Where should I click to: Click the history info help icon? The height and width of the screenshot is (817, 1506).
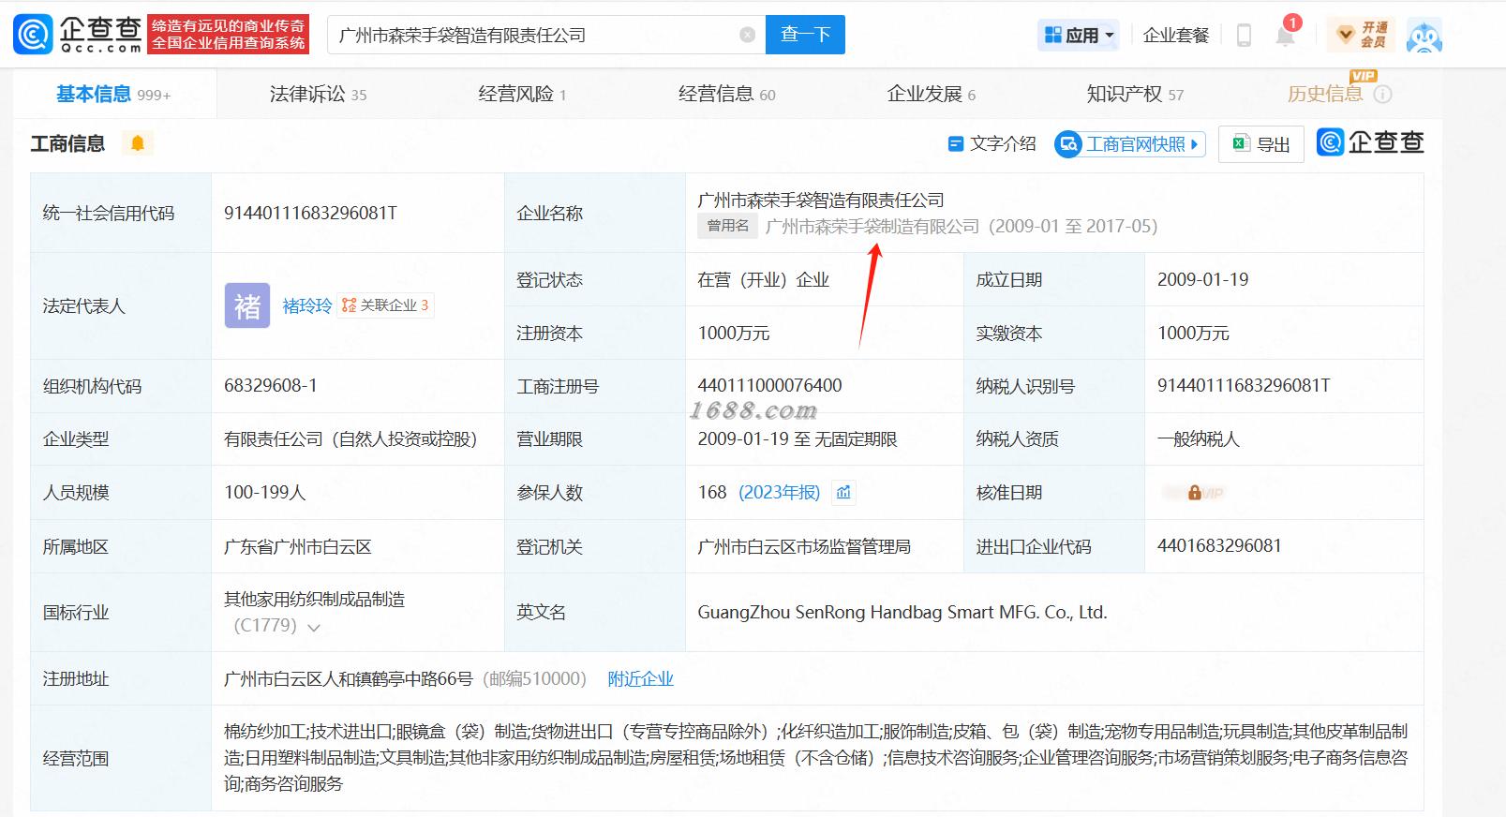click(x=1382, y=95)
